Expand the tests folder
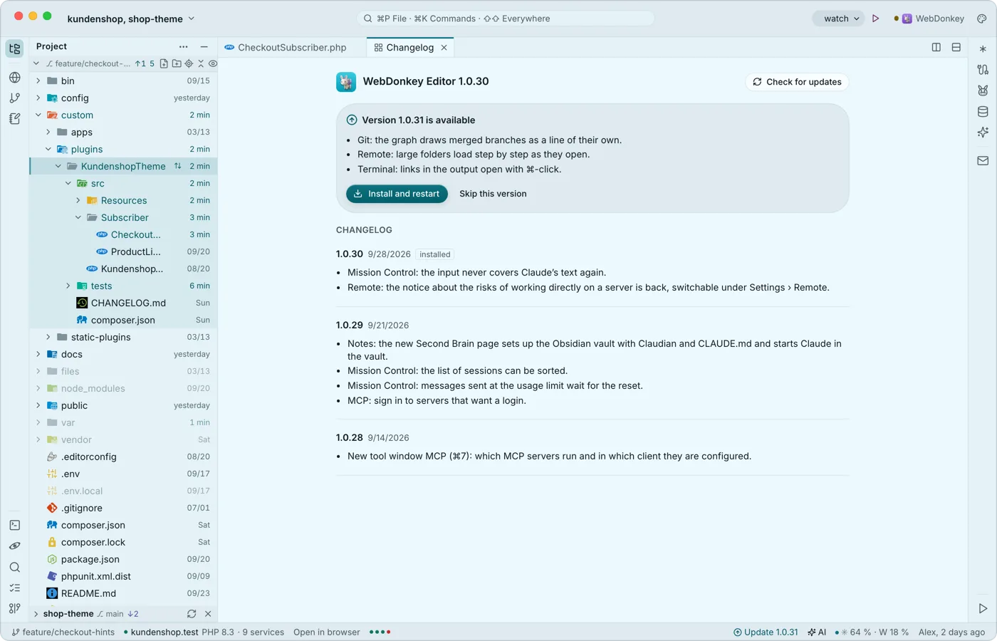 tap(68, 286)
